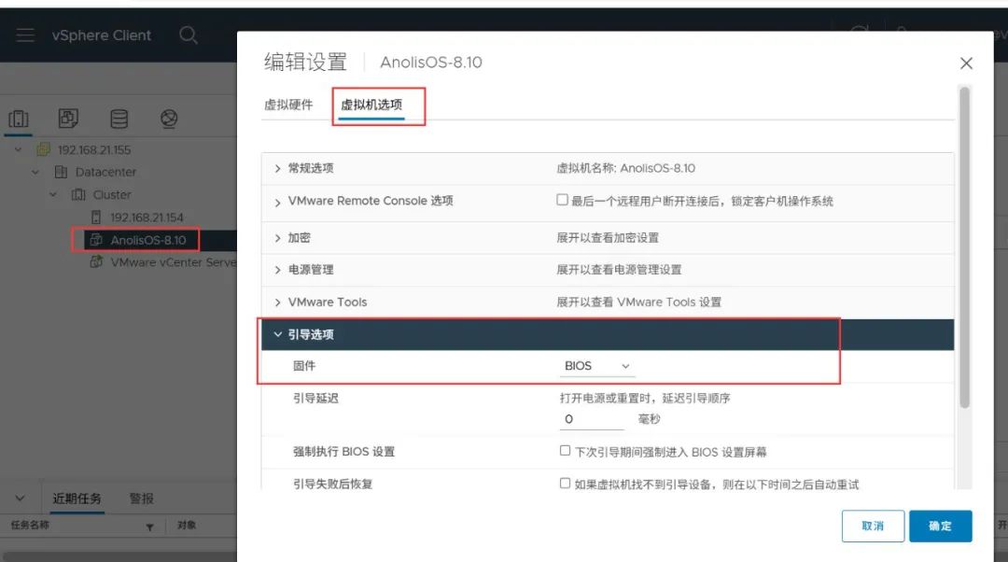
Task: Expand VMware Remote Console 选项 section
Action: click(277, 203)
